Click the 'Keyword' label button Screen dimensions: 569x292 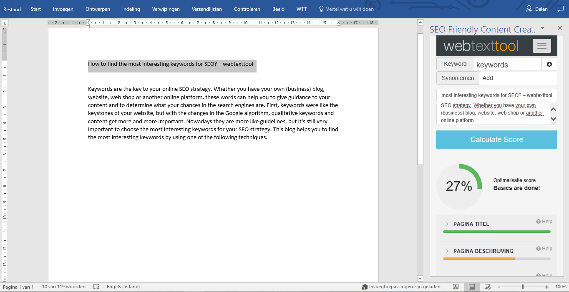tap(455, 64)
